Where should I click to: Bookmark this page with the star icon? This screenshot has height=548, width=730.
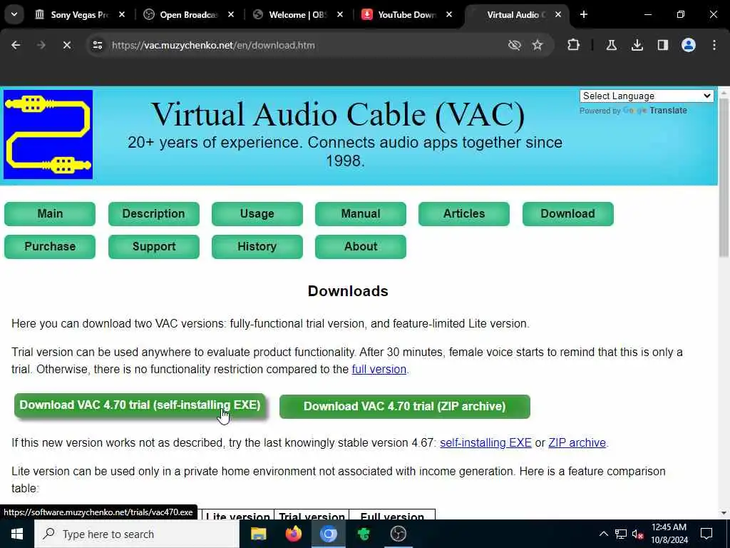click(x=538, y=45)
